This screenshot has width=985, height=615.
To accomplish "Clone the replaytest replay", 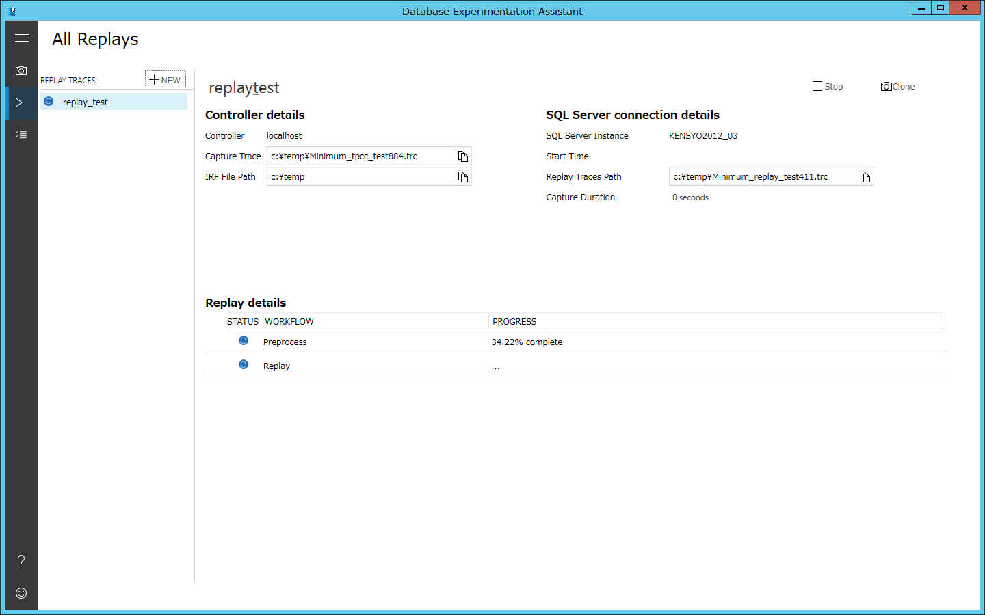I will pyautogui.click(x=898, y=86).
